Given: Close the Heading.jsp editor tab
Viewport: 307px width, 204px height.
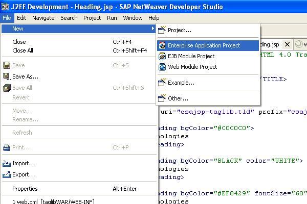Looking at the screenshot, I should click(288, 45).
